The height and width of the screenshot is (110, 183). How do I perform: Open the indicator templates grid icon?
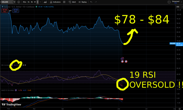click(64, 2)
